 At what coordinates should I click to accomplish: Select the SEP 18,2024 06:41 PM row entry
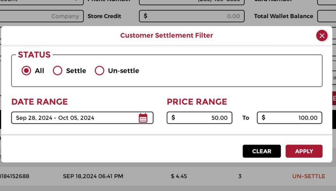tap(93, 176)
